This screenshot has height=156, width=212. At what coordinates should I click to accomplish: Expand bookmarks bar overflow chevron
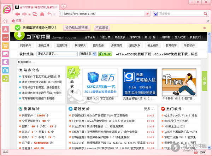click(208, 21)
